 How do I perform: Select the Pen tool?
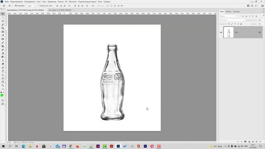pos(3,68)
